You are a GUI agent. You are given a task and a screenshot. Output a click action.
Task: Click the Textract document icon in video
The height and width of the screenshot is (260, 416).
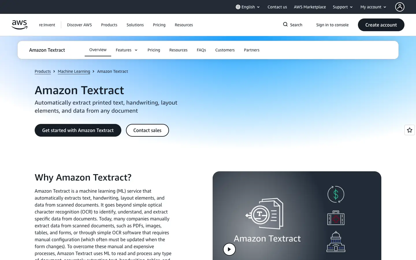coord(264,213)
